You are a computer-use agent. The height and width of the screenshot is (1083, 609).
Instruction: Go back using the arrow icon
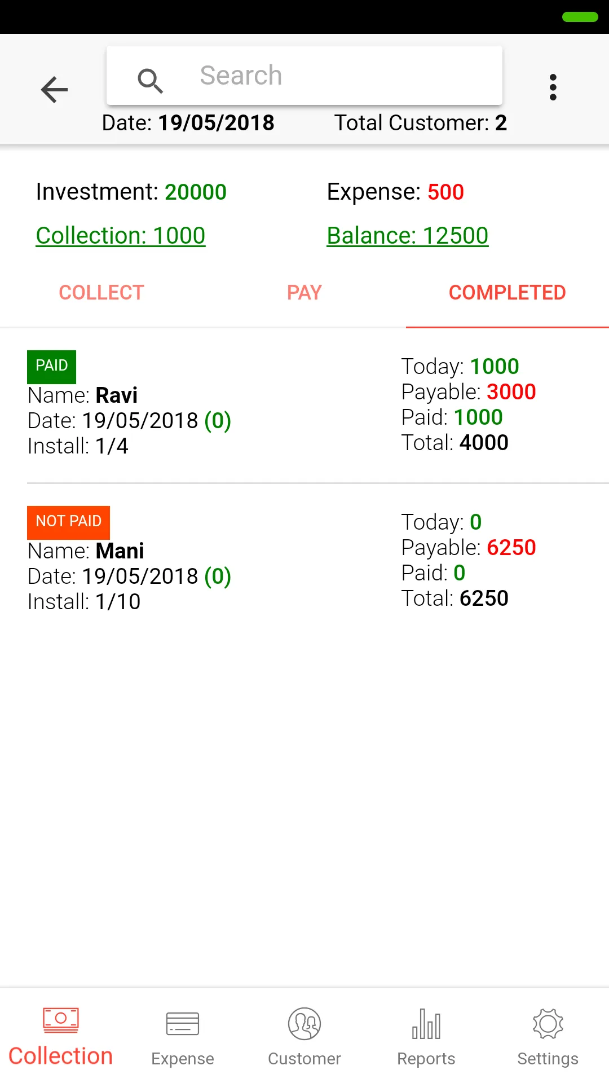54,89
